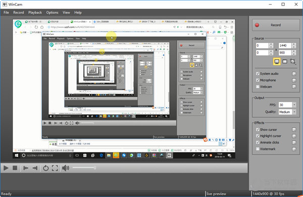
Task: Set trim start marker
Action: pyautogui.click(x=26, y=168)
